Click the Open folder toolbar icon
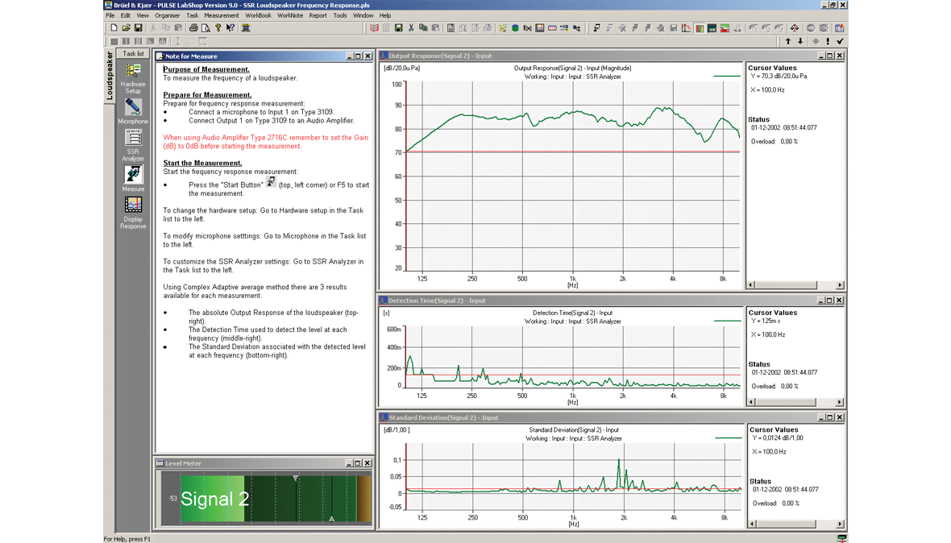 coord(126,28)
